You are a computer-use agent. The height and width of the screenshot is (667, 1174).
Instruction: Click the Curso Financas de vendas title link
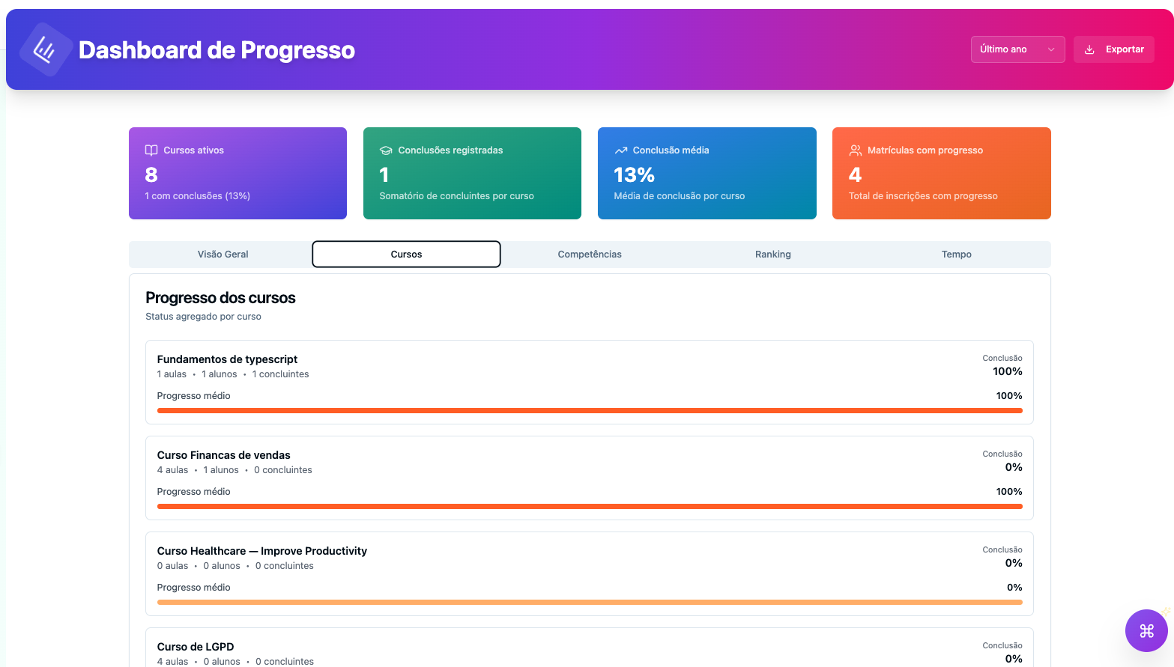pos(223,454)
